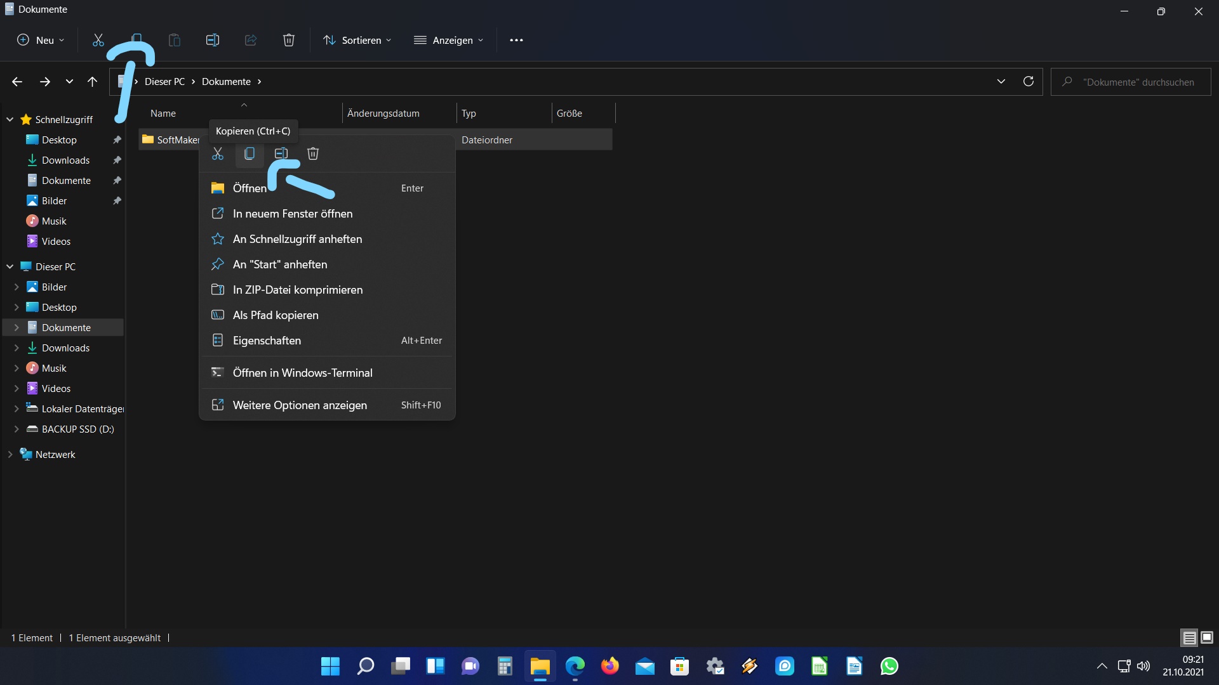Click Dieser PC in the breadcrumb path
The height and width of the screenshot is (685, 1219).
[164, 82]
